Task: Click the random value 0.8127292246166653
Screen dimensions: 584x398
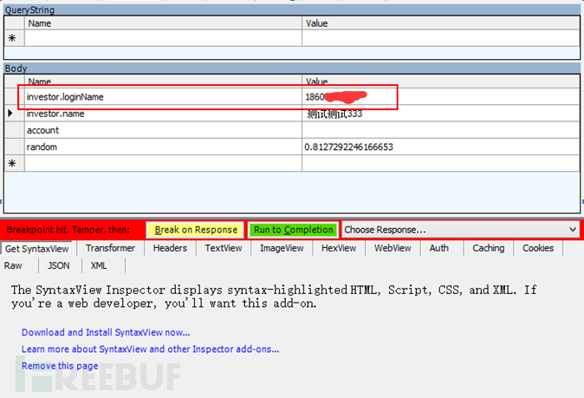Action: pos(441,147)
